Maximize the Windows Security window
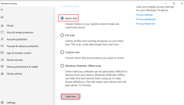 pos(174,3)
